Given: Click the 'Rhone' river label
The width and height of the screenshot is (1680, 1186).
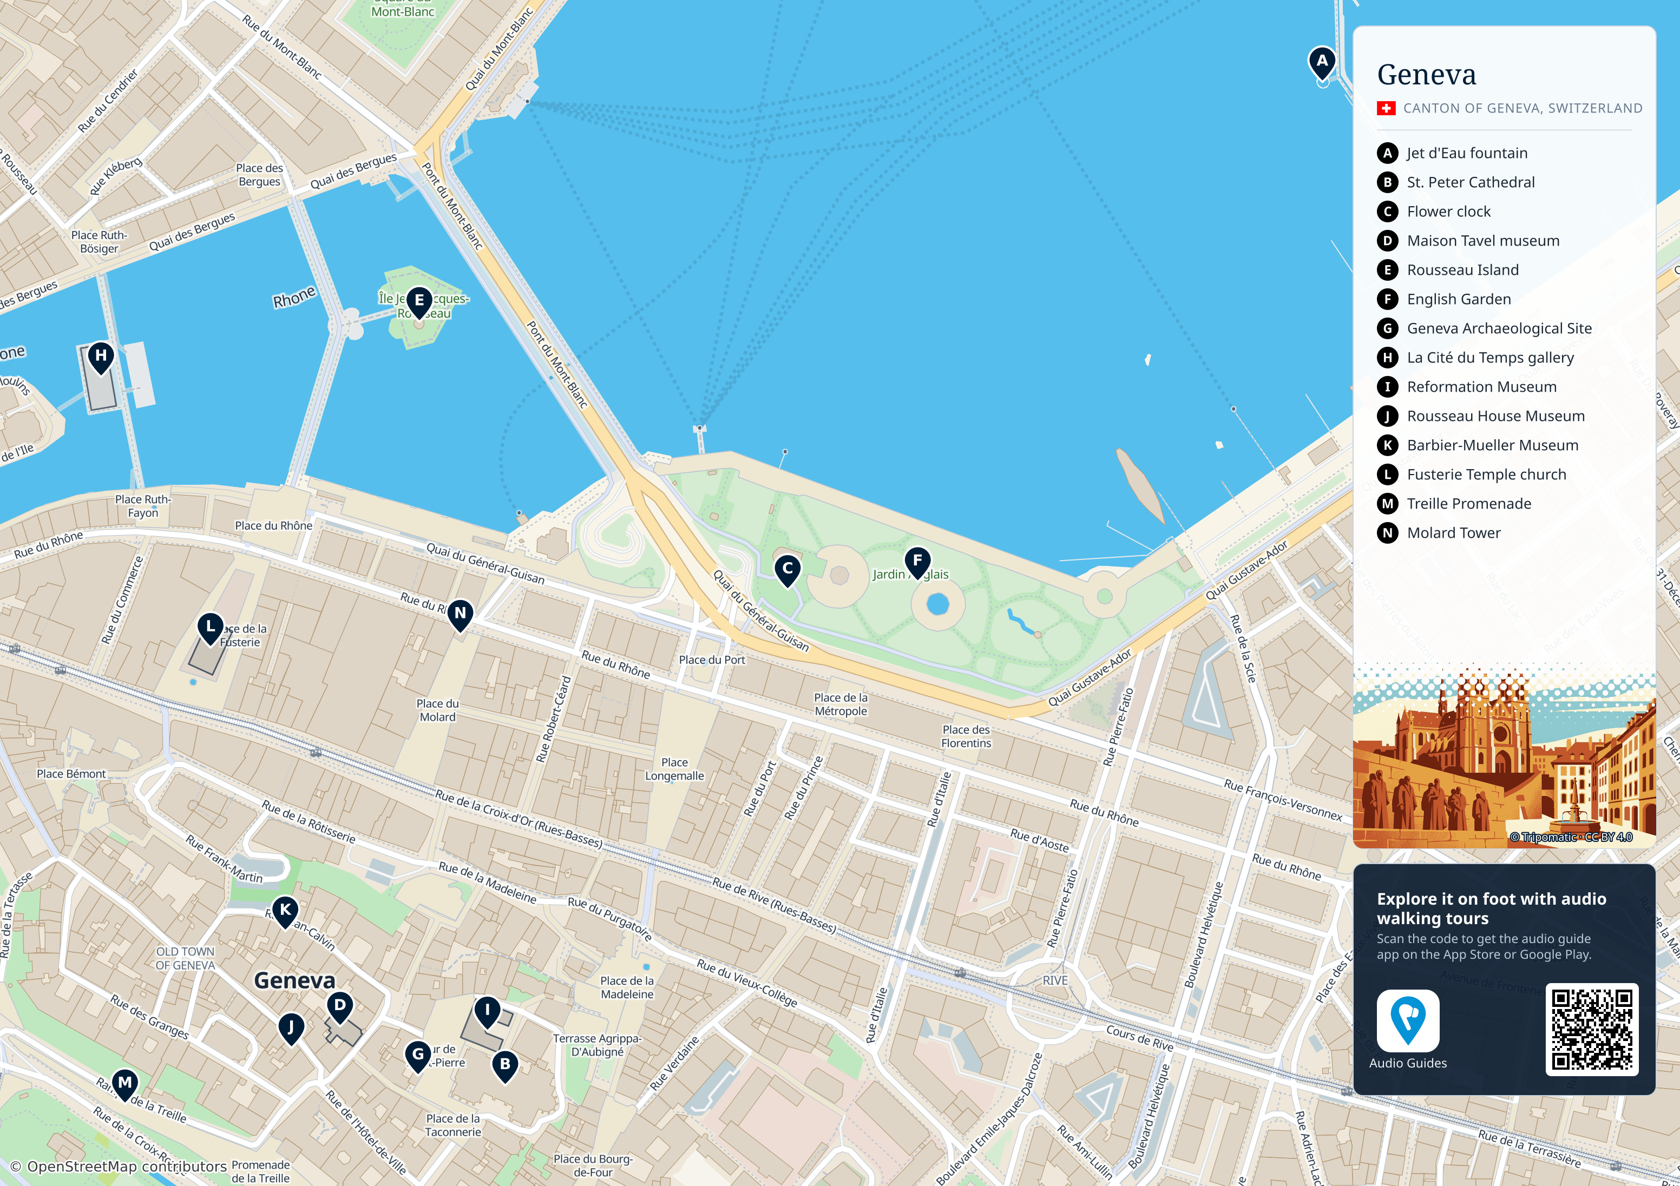Looking at the screenshot, I should click(x=294, y=297).
